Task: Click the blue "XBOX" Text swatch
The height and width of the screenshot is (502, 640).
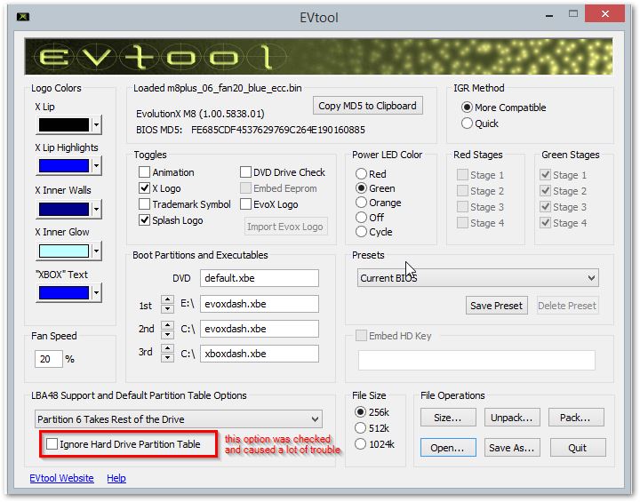Action: [64, 292]
